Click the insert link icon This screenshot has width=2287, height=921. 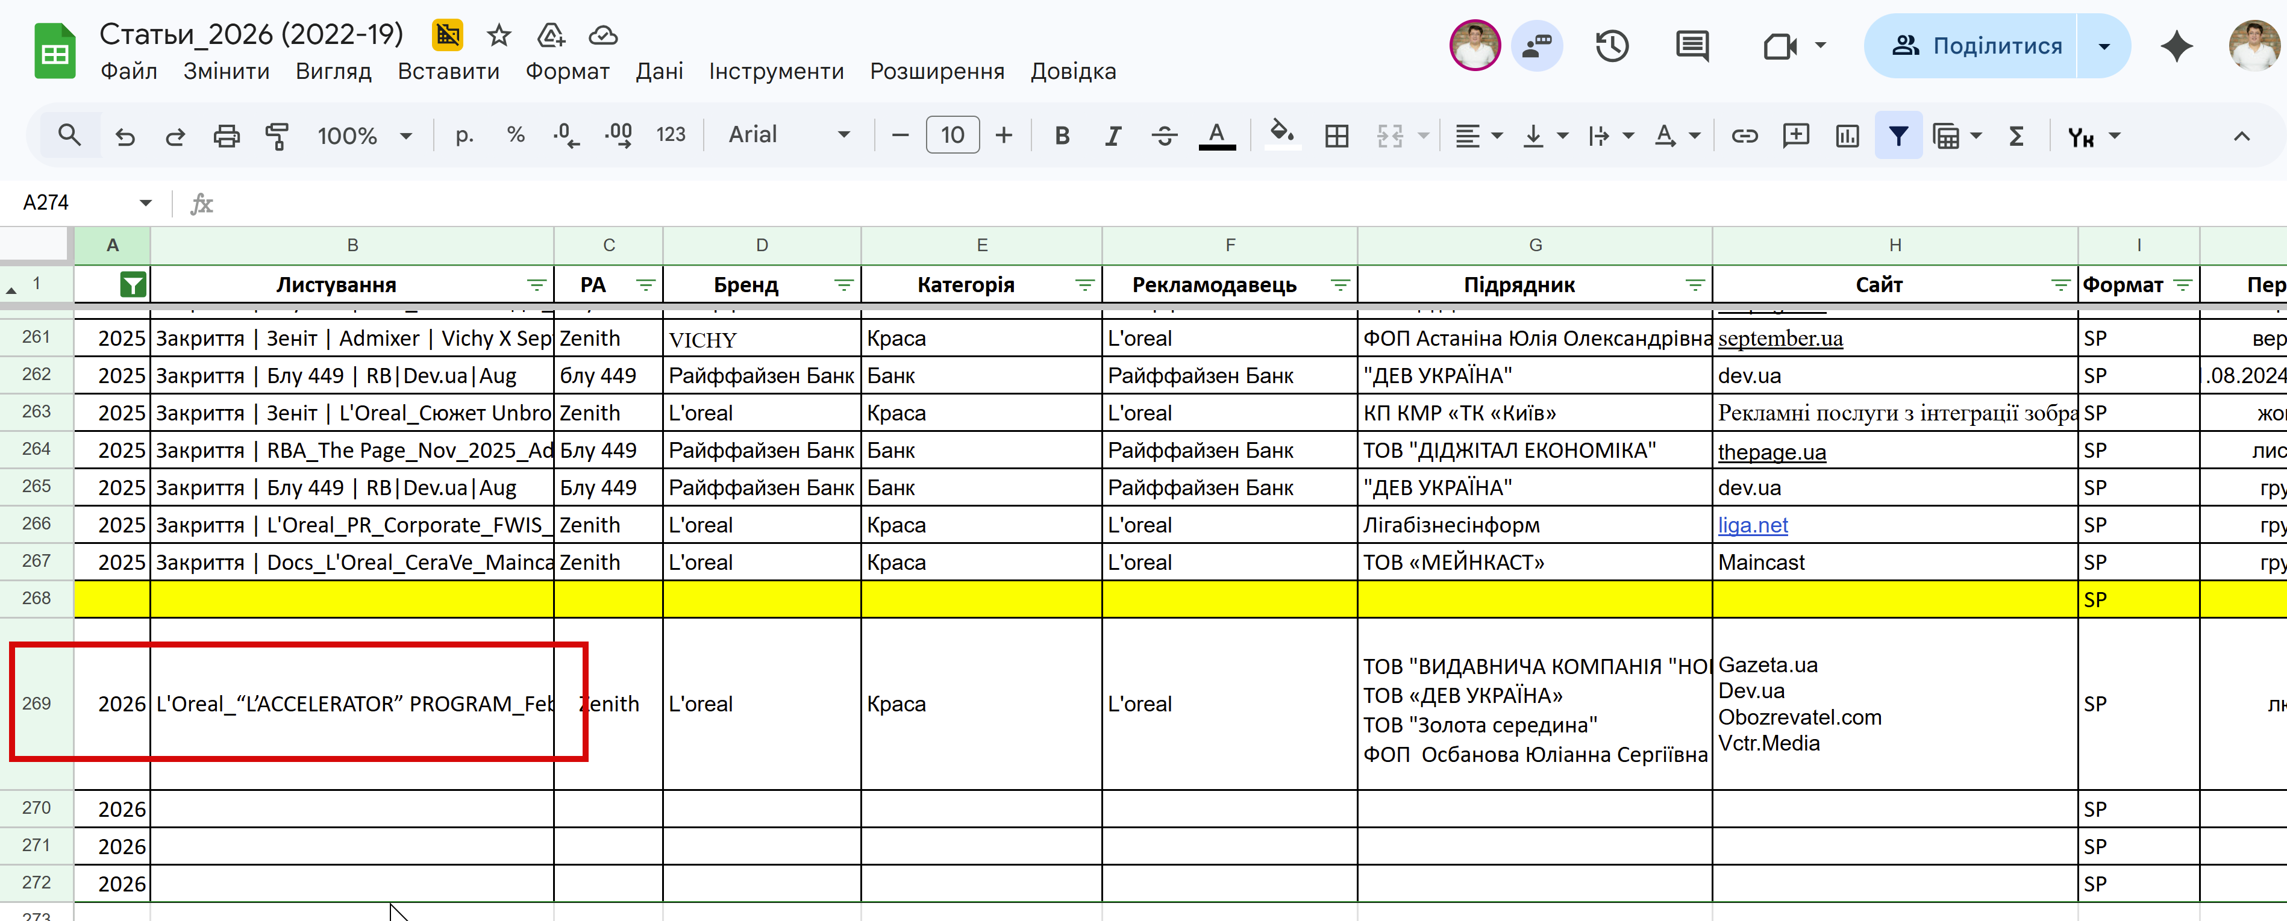[1744, 136]
